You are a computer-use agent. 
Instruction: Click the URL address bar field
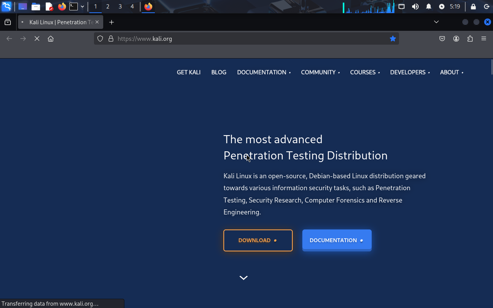[246, 38]
